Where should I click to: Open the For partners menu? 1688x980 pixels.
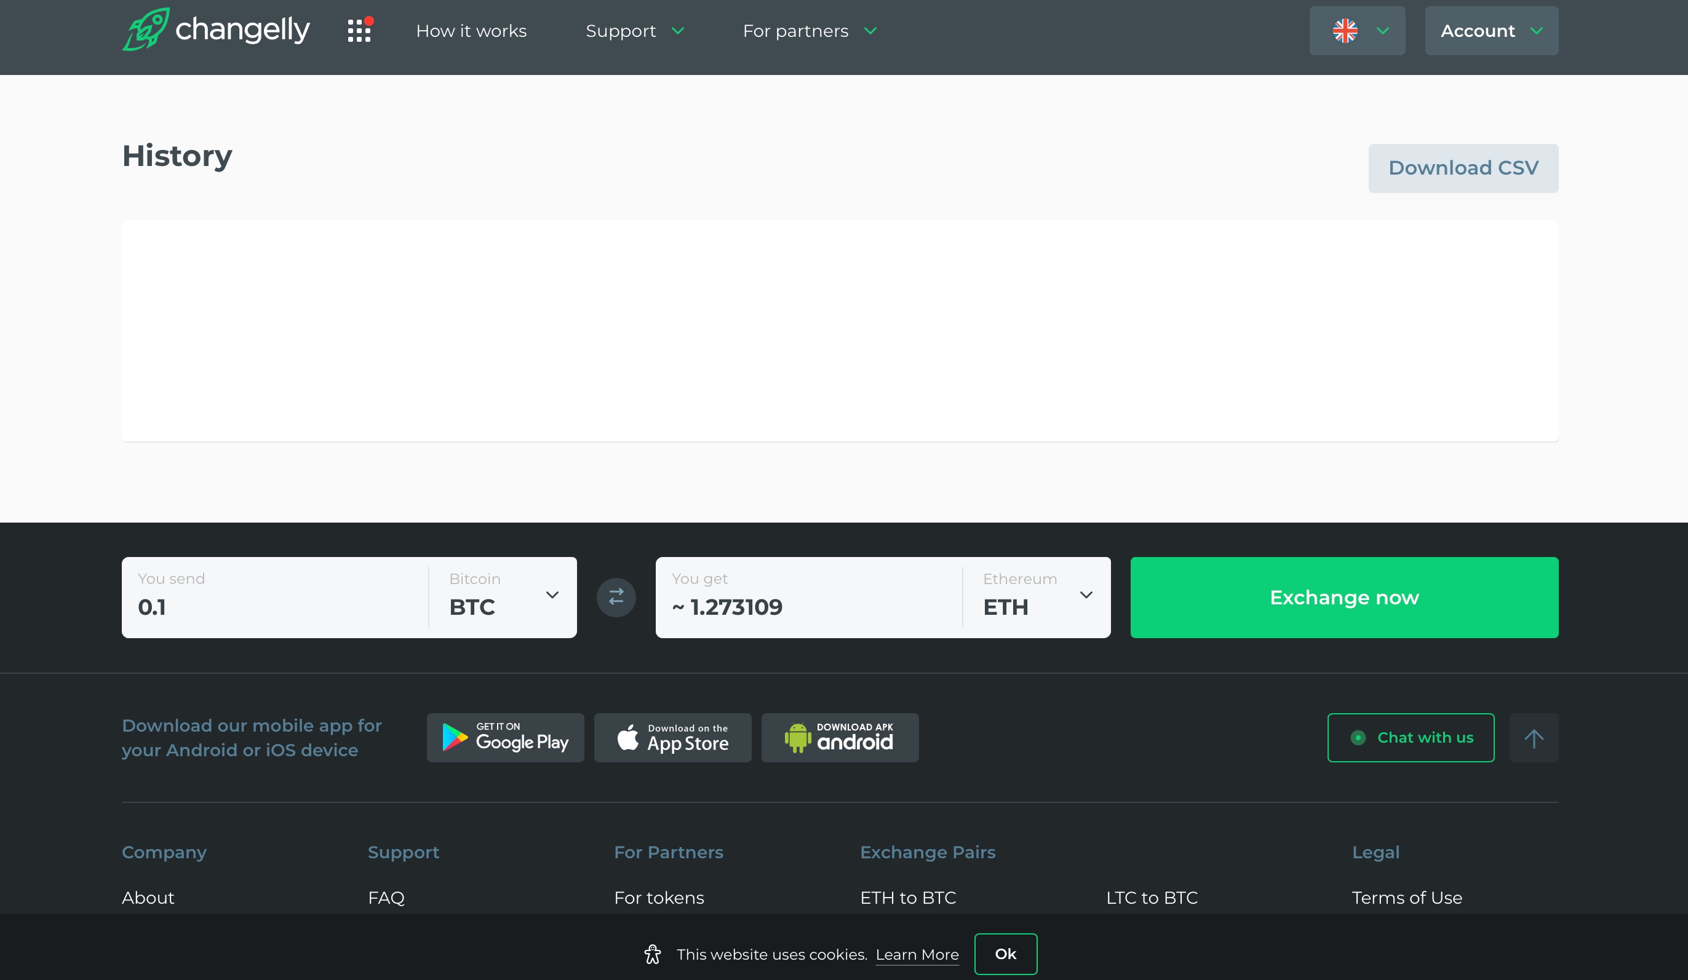pyautogui.click(x=808, y=31)
